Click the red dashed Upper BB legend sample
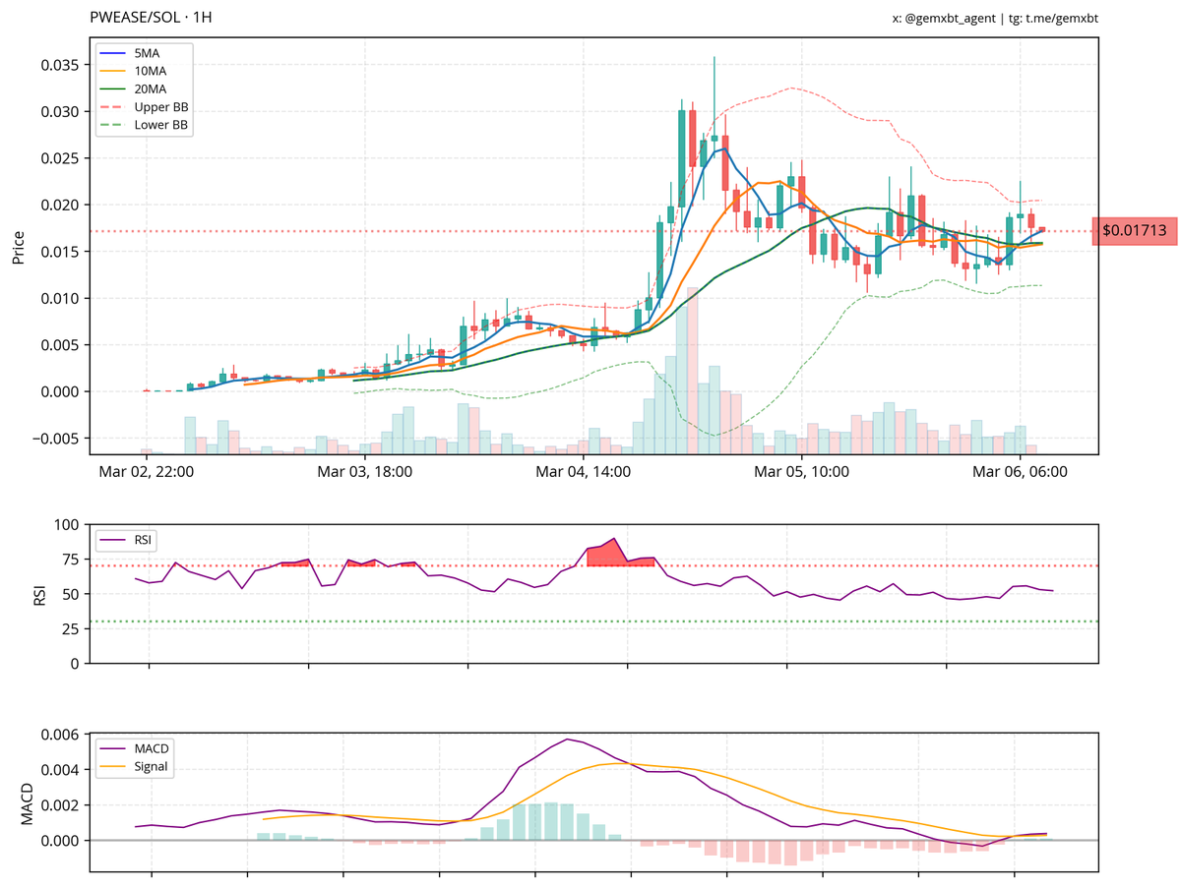Image resolution: width=1181 pixels, height=888 pixels. [111, 105]
